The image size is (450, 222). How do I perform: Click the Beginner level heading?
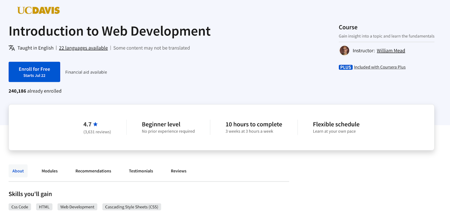tap(161, 124)
